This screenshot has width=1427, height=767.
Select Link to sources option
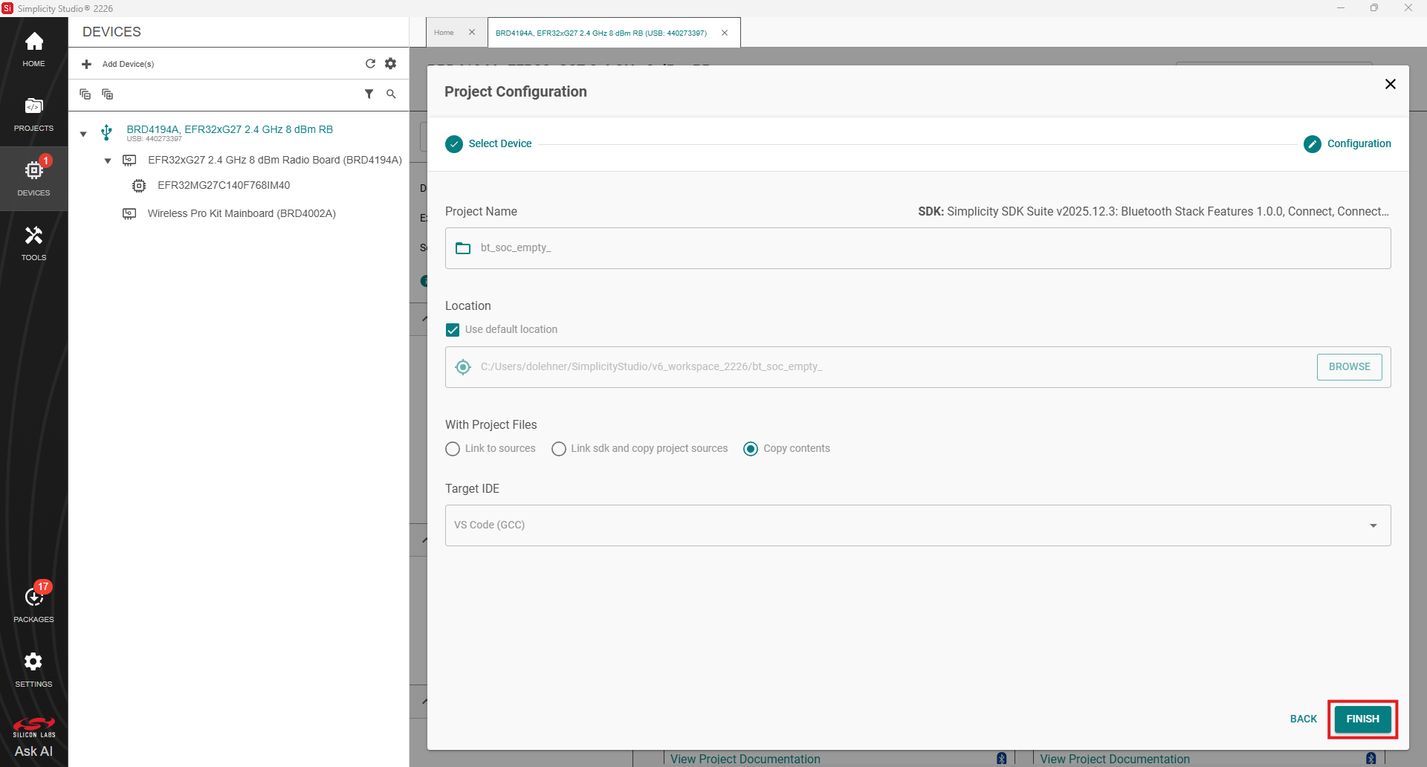click(x=453, y=449)
